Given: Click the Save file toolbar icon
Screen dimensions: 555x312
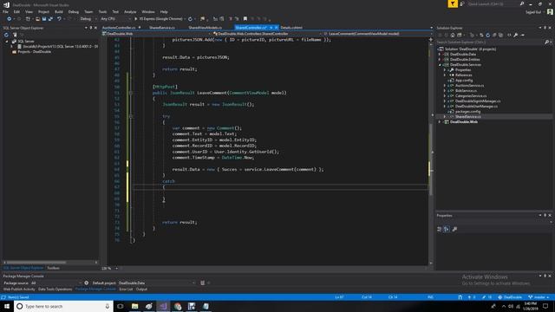Looking at the screenshot, I should (x=44, y=19).
